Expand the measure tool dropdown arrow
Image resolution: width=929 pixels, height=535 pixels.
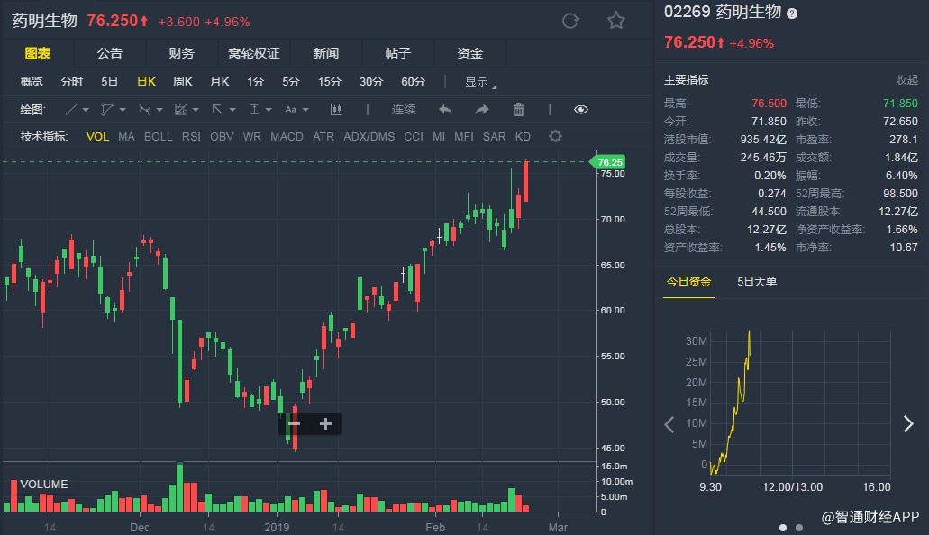point(269,110)
